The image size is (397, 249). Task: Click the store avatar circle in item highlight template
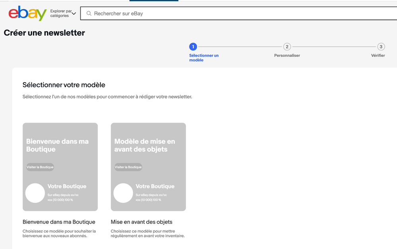pos(123,193)
